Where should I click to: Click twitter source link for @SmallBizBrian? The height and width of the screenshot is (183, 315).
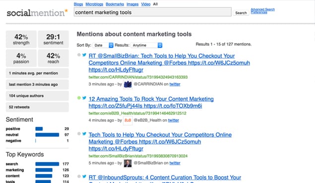pos(175,163)
